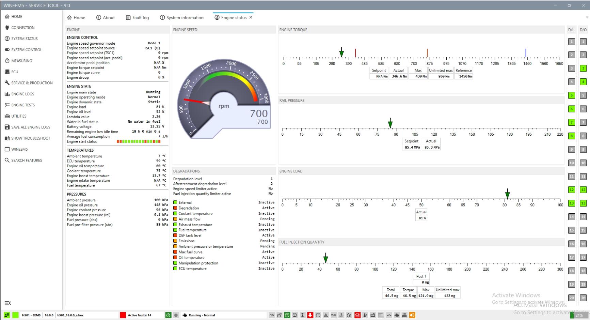This screenshot has width=590, height=320.
Task: Click SAVE ALL ENGINE LOGS
Action: 30,127
